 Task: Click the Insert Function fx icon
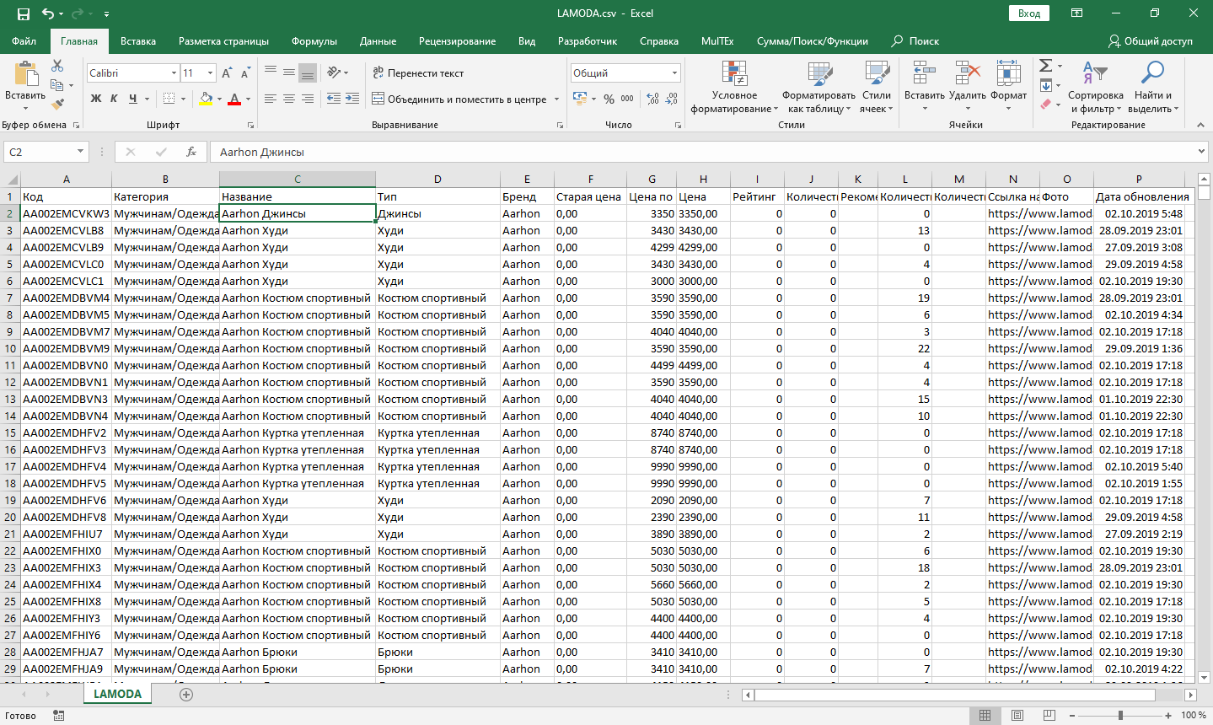[191, 152]
